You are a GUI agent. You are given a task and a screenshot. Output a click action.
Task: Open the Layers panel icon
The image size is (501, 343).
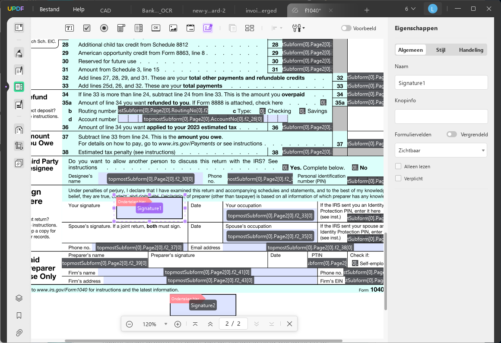pyautogui.click(x=19, y=298)
